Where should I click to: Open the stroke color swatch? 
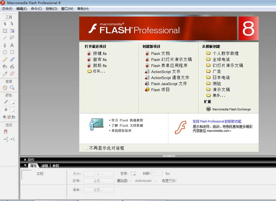point(12,102)
